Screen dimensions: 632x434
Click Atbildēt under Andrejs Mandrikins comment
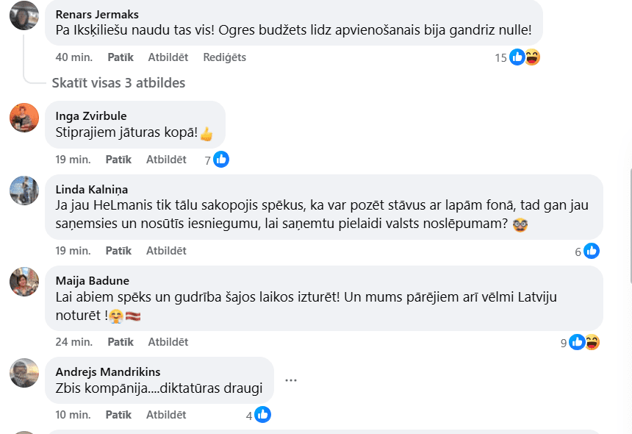166,415
